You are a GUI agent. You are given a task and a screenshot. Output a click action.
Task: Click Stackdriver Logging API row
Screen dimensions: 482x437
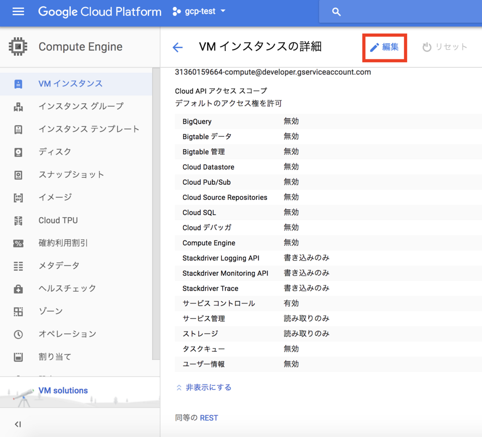tap(328, 258)
